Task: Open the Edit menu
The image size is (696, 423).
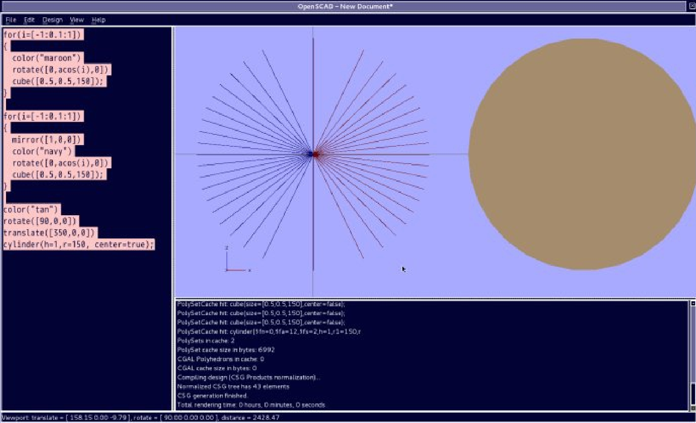Action: [x=29, y=20]
